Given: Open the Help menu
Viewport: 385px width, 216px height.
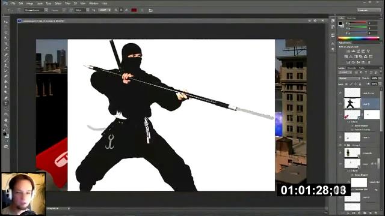Looking at the screenshot, I should pos(104,4).
